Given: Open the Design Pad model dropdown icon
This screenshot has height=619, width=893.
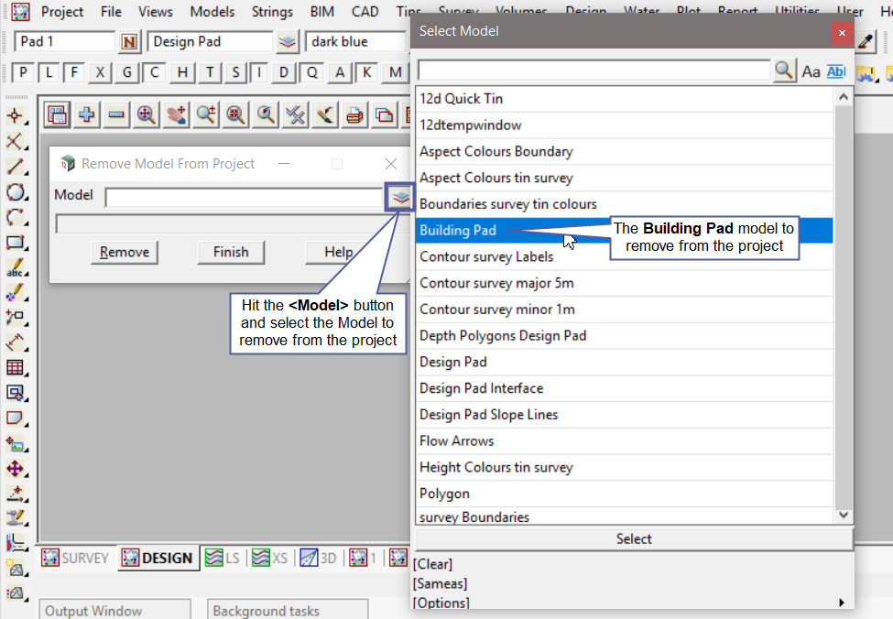Looking at the screenshot, I should pos(289,41).
